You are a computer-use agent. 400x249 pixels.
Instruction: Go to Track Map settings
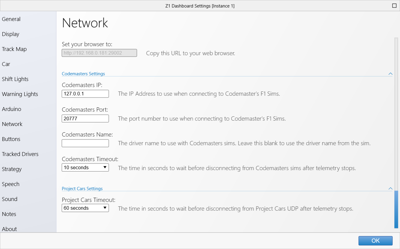tap(14, 49)
